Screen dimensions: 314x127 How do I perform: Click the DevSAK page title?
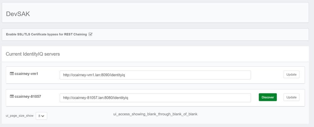[18, 14]
